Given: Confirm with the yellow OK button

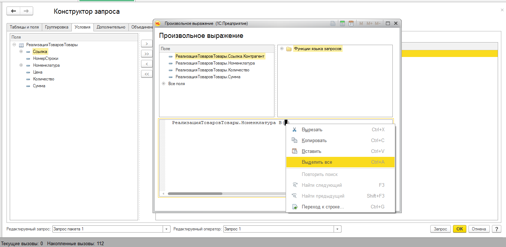Looking at the screenshot, I should 459,229.
